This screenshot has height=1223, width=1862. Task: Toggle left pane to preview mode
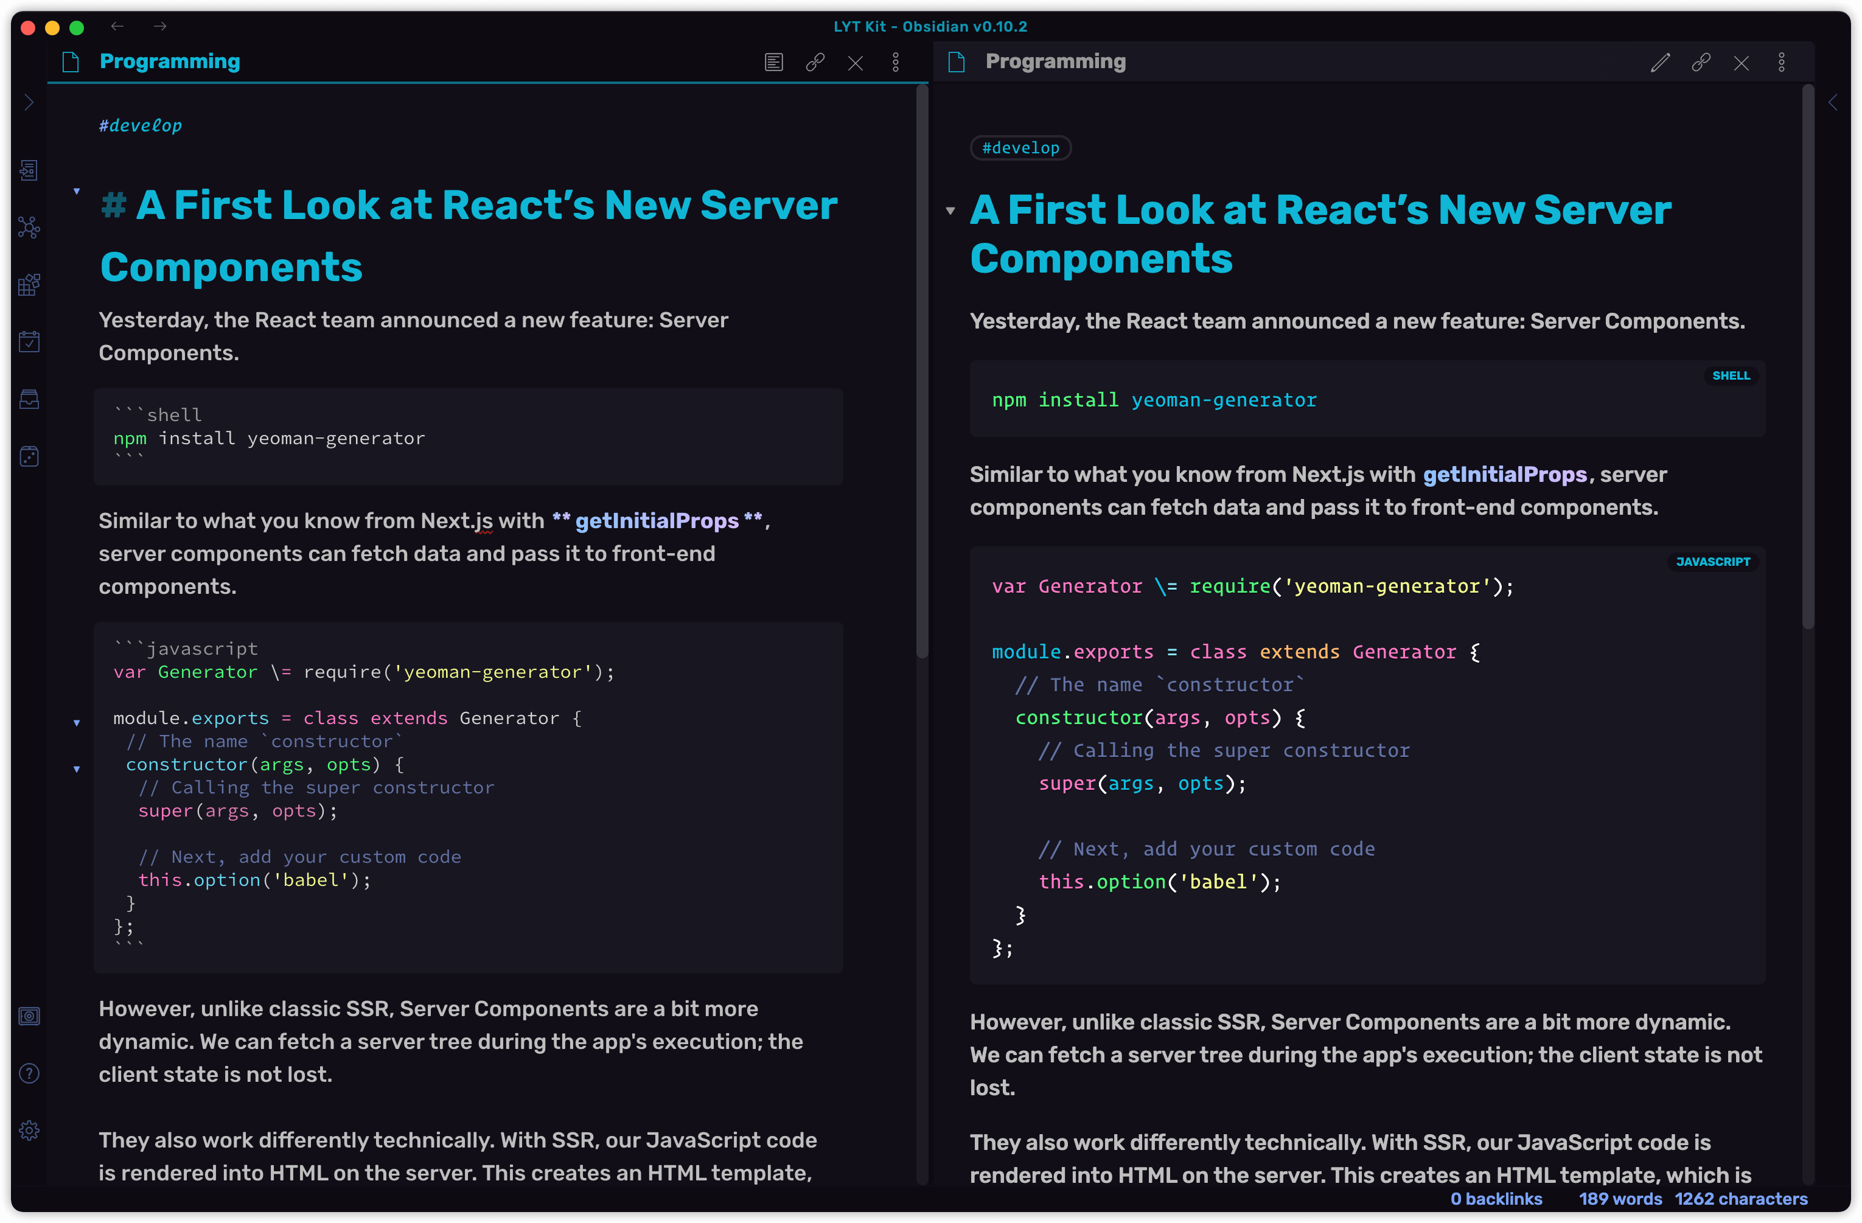(774, 63)
